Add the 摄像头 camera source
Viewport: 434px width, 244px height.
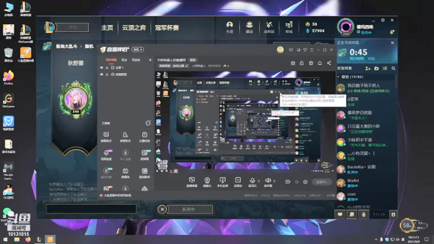click(x=207, y=182)
